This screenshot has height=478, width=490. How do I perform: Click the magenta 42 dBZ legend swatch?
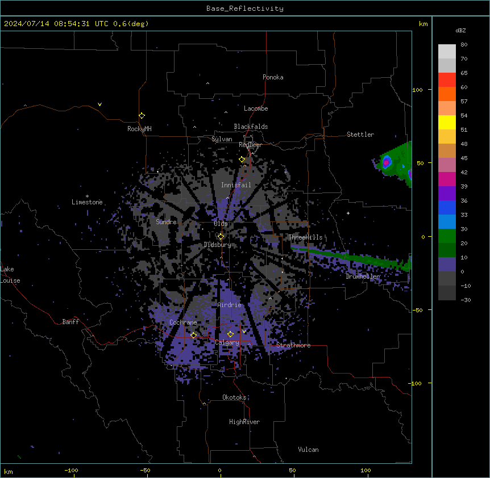click(x=447, y=179)
